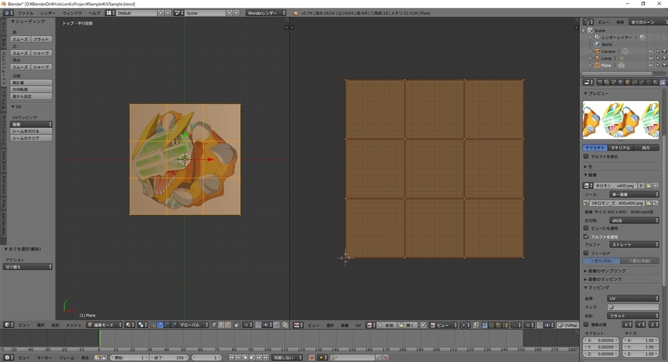Click シームのクリア button
Image resolution: width=668 pixels, height=362 pixels.
[x=31, y=138]
